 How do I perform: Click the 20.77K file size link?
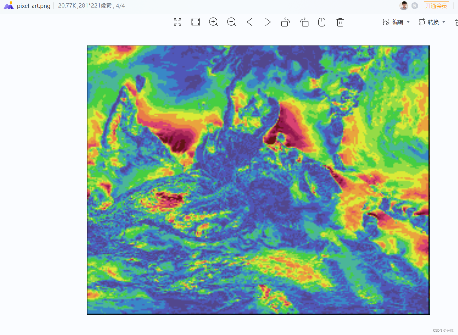tap(67, 6)
